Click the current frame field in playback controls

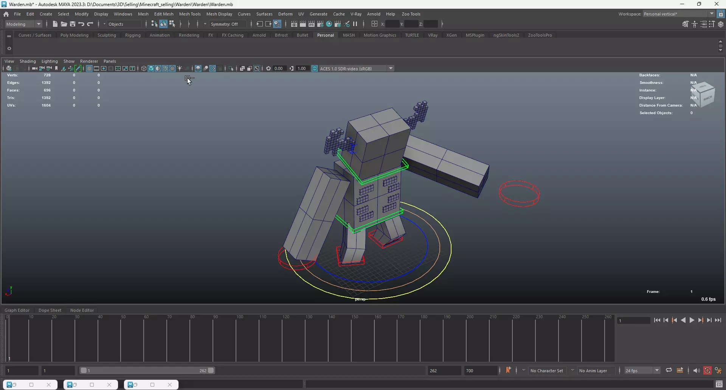click(633, 320)
